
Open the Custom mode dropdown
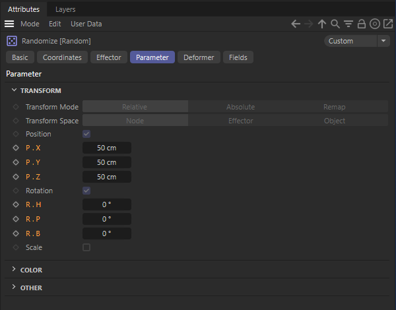click(x=357, y=41)
